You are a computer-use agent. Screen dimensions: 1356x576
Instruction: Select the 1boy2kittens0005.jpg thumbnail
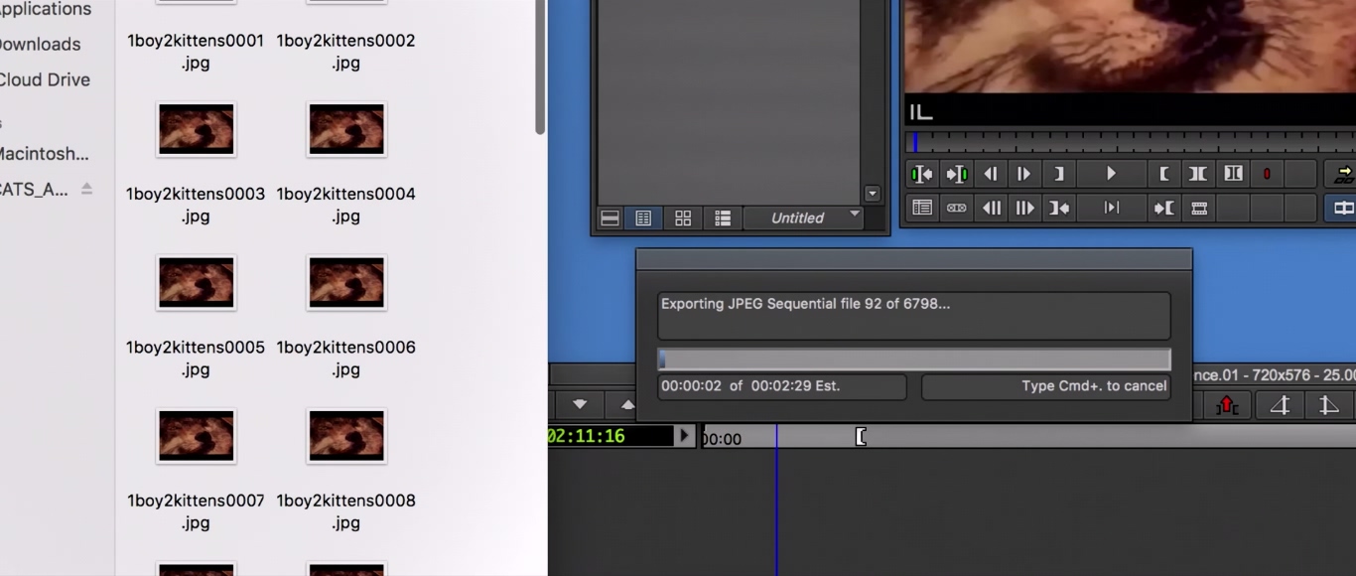[196, 282]
